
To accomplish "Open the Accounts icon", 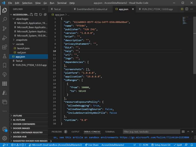I will (4, 129).
